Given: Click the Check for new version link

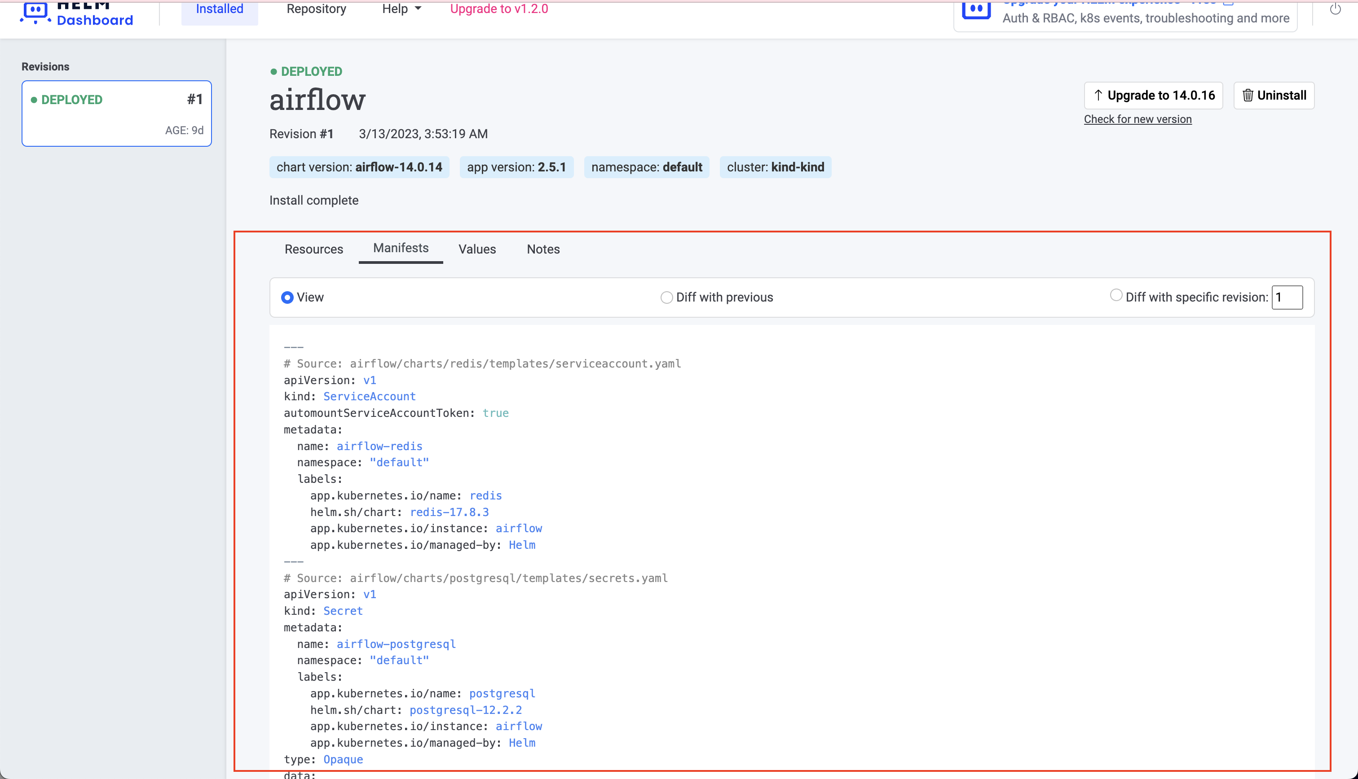Looking at the screenshot, I should coord(1138,119).
